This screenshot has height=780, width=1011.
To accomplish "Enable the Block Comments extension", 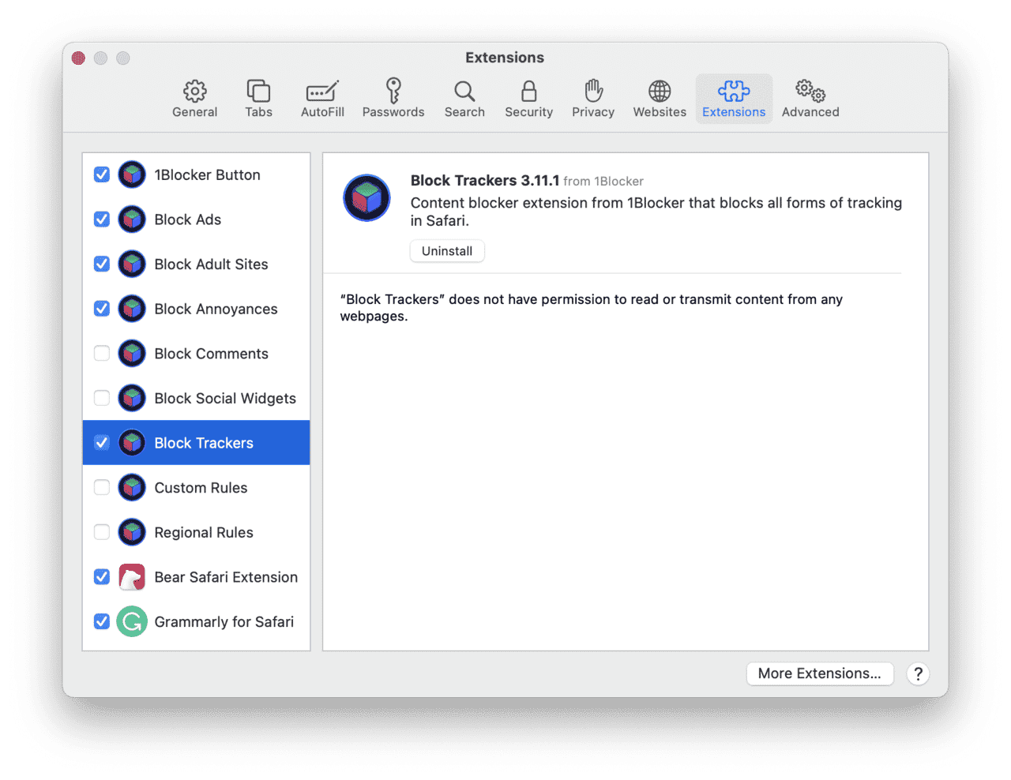I will click(x=101, y=353).
